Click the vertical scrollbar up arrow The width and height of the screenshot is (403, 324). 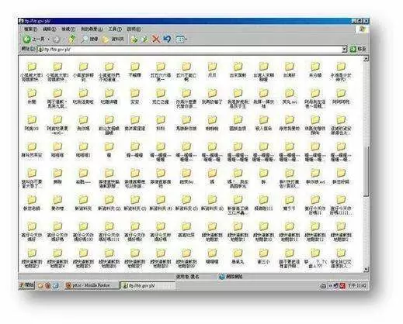click(366, 59)
